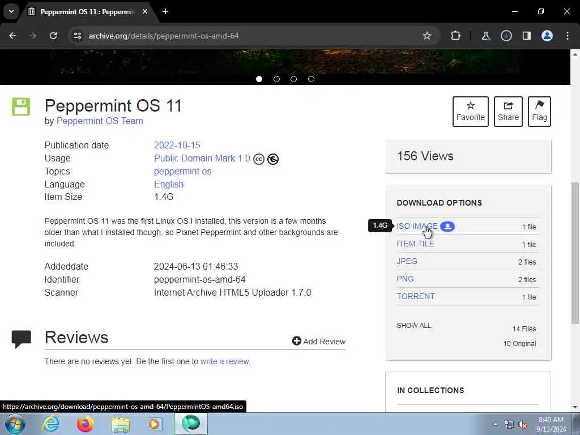Open Windows Explorer folder on taskbar
580x435 pixels.
tap(121, 424)
